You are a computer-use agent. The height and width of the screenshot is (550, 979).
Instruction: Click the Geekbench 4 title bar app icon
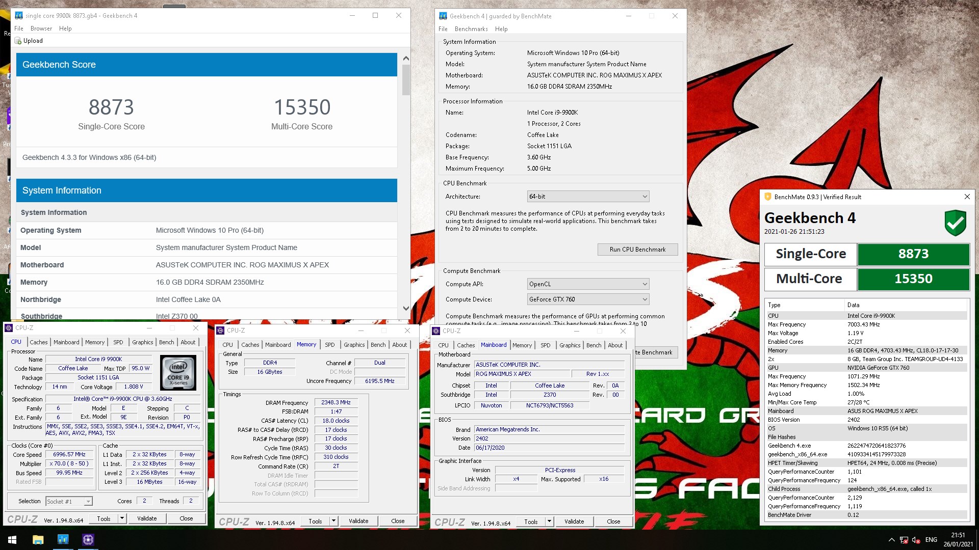tap(19, 15)
